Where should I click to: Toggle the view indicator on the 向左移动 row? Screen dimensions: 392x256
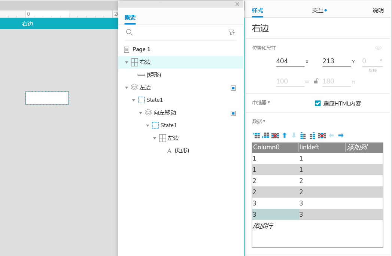233,113
